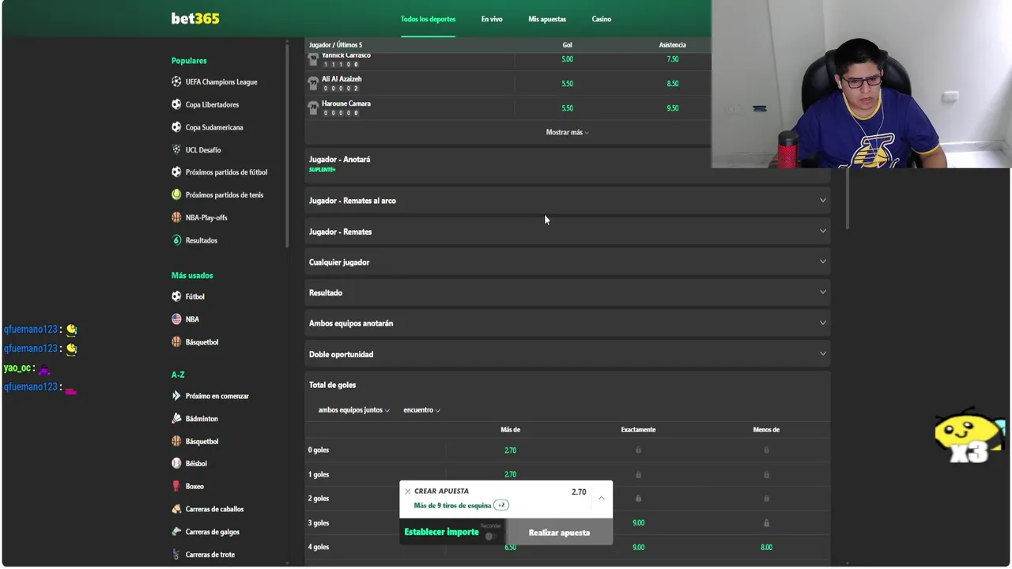The image size is (1012, 569).
Task: Select the UCL Desafío icon
Action: pyautogui.click(x=176, y=149)
